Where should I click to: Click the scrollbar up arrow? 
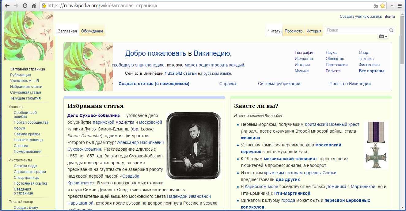click(x=403, y=14)
